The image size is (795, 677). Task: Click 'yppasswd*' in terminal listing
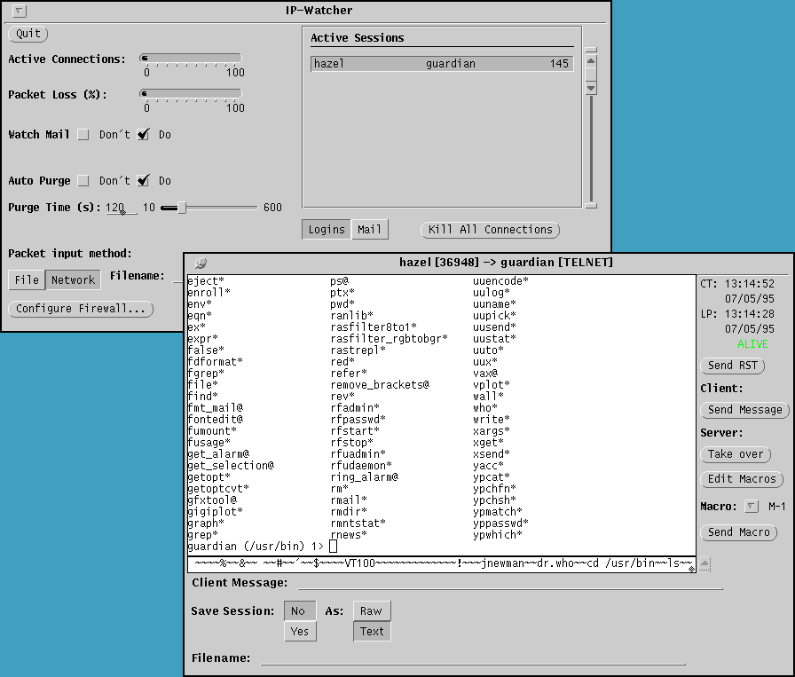click(500, 523)
